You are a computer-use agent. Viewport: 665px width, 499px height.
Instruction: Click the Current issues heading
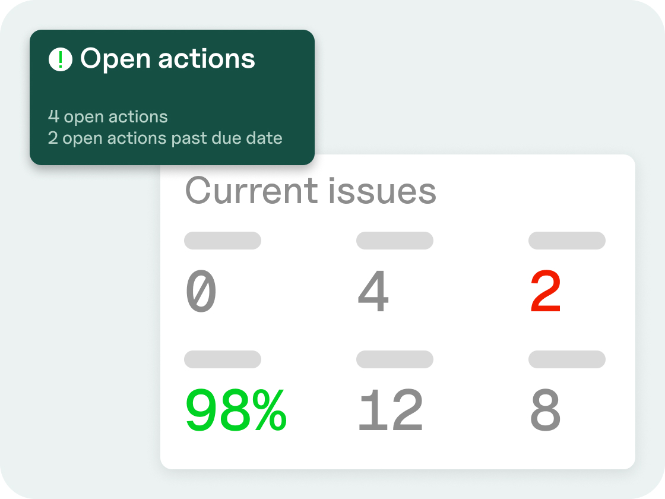coord(311,191)
